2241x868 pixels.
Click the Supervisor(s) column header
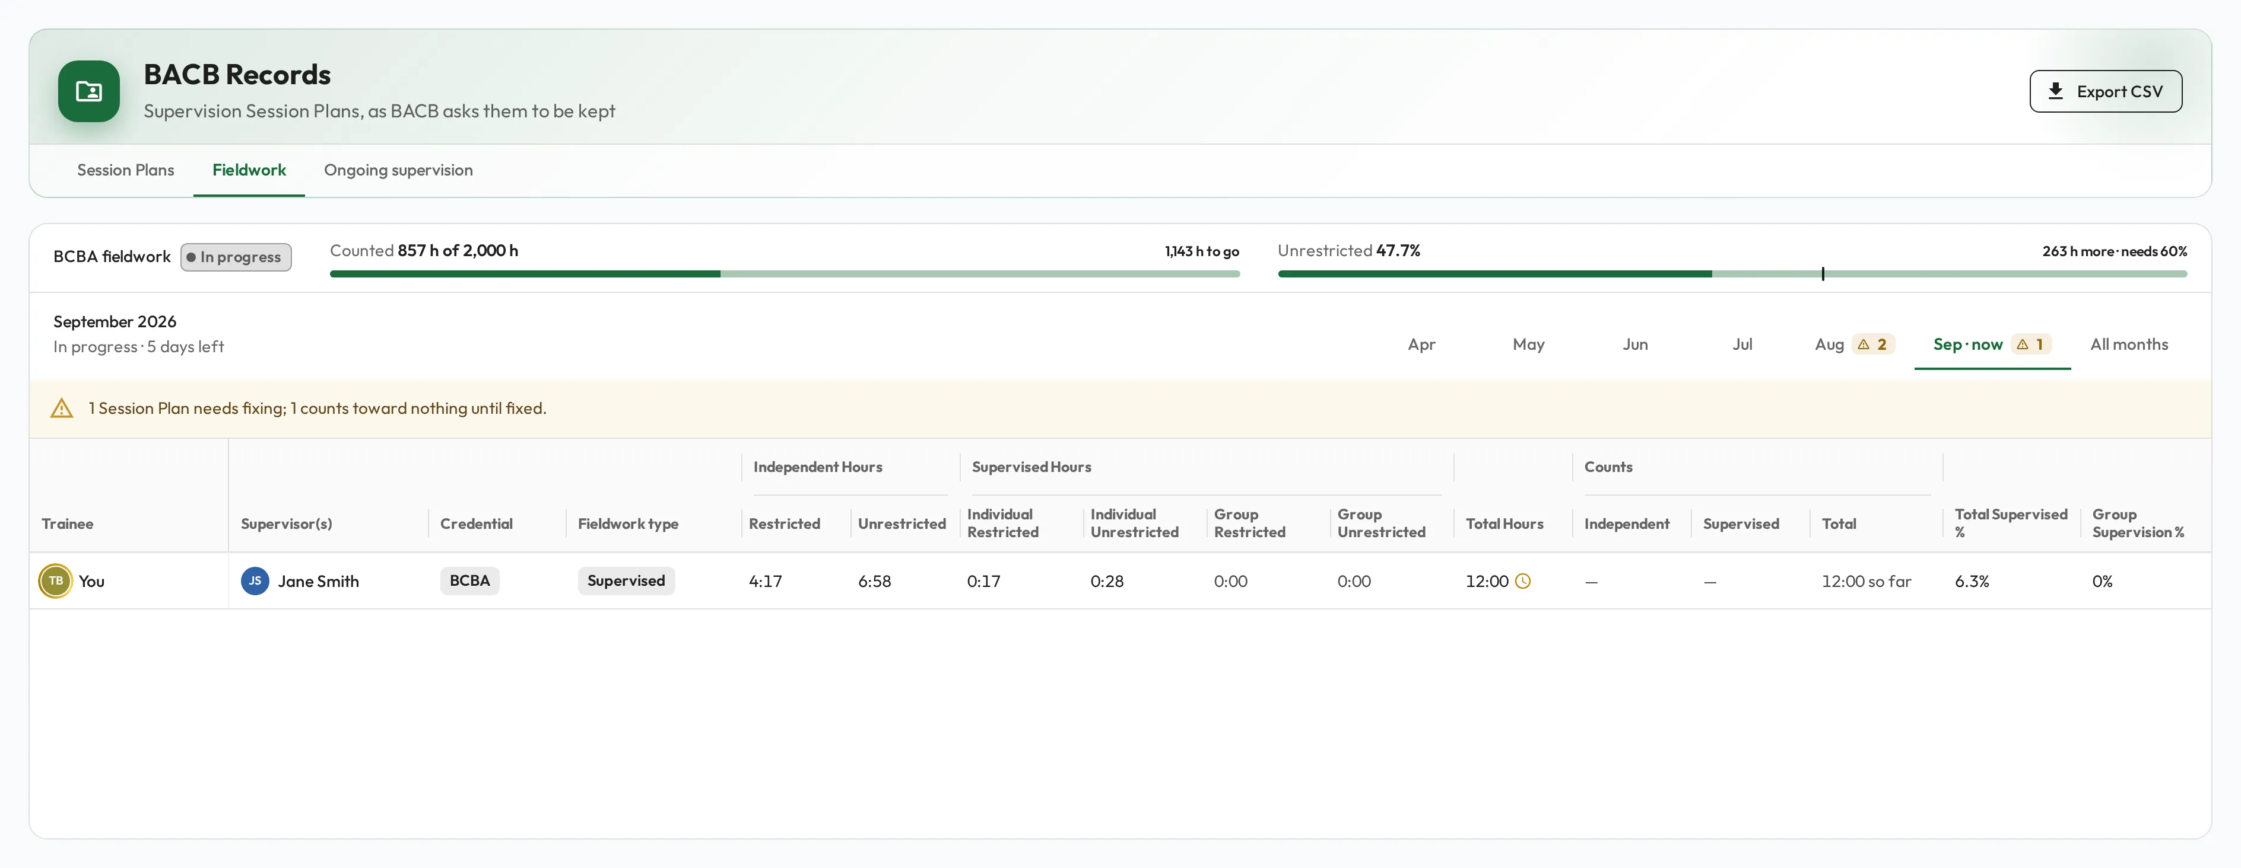[x=286, y=524]
